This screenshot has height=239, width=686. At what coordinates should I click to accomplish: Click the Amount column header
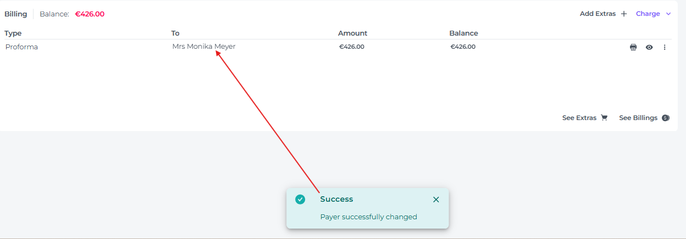[x=352, y=33]
